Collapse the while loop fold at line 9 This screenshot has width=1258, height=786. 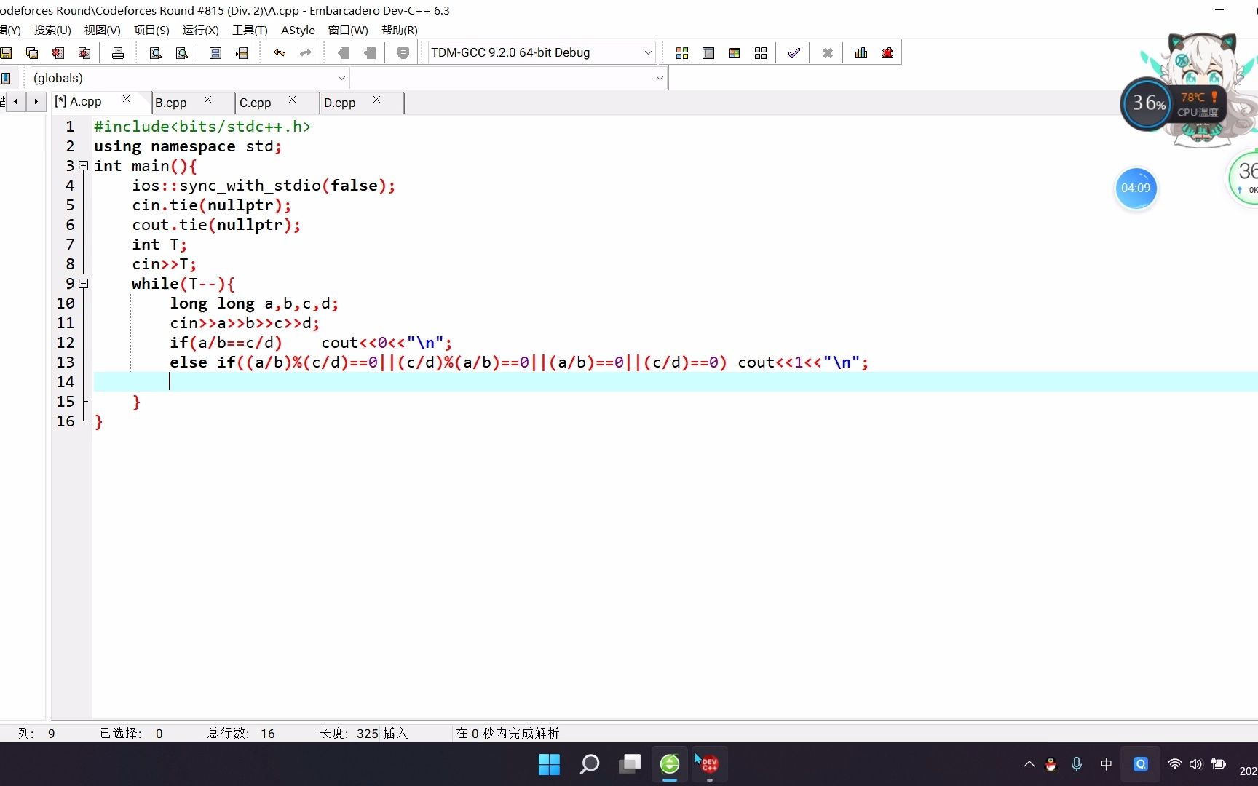(83, 283)
